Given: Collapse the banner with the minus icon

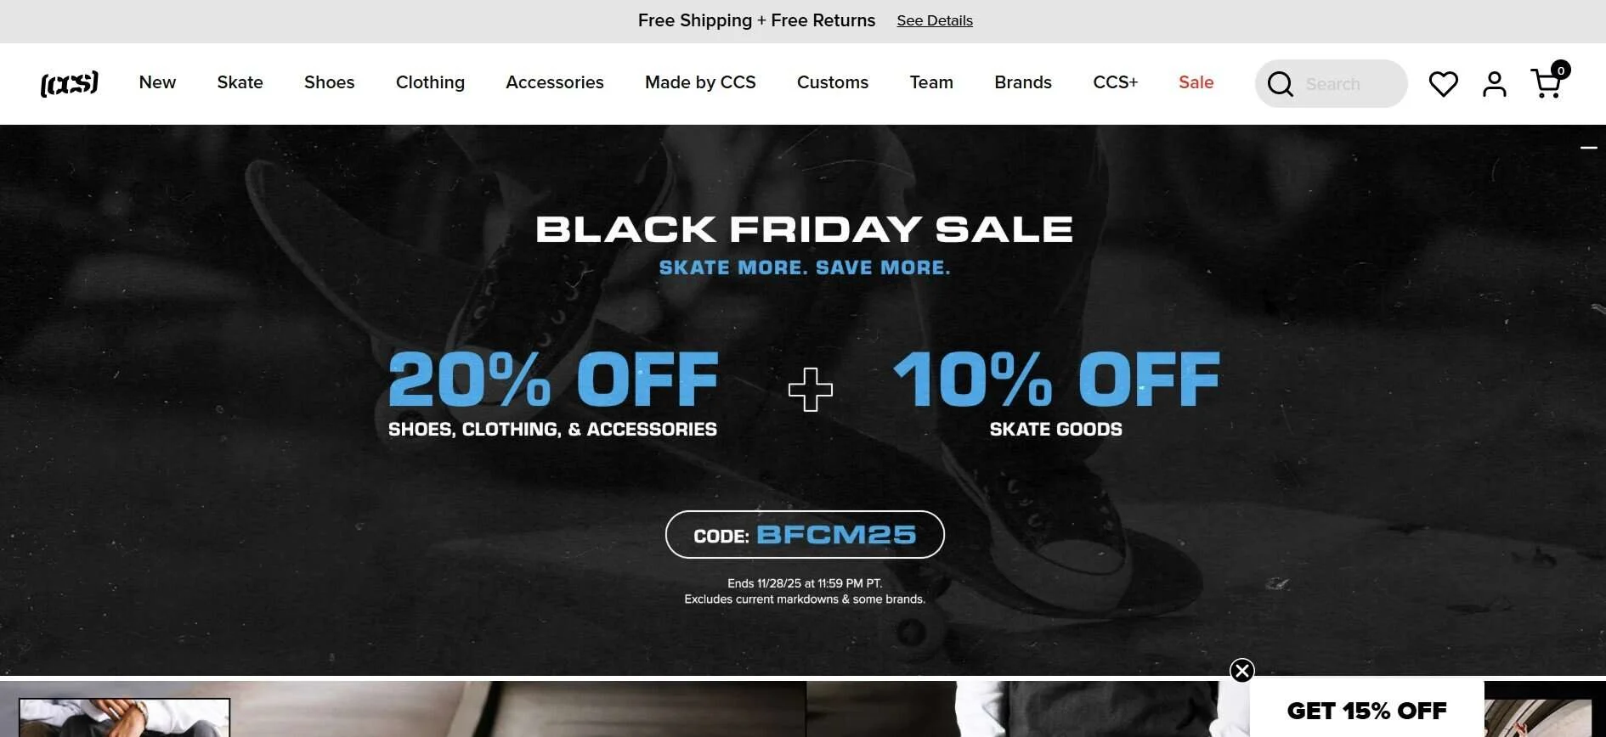Looking at the screenshot, I should click(1589, 148).
